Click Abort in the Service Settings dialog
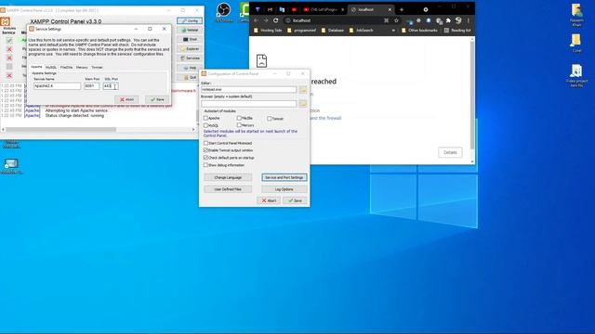The image size is (595, 334). point(126,99)
